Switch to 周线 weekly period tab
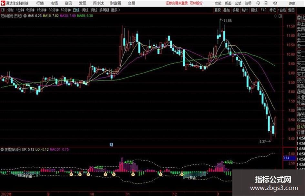305x196 pixels. tap(85, 10)
